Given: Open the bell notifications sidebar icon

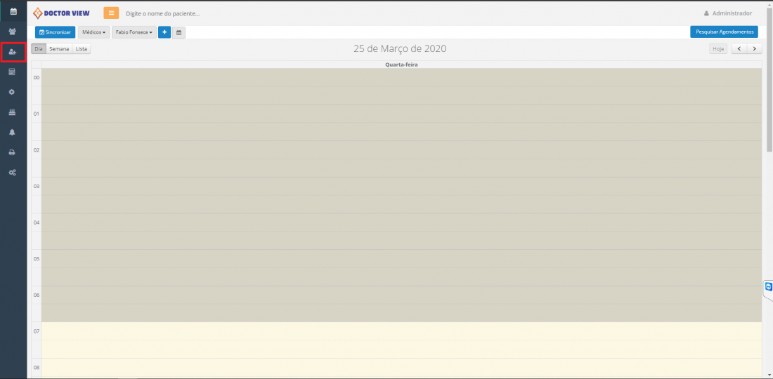Looking at the screenshot, I should click(x=13, y=132).
